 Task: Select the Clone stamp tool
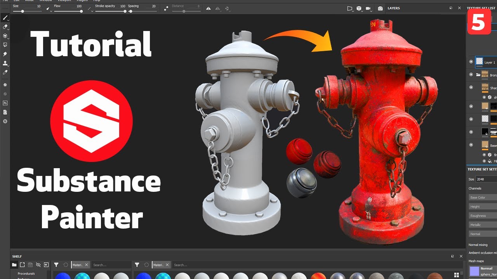point(5,63)
